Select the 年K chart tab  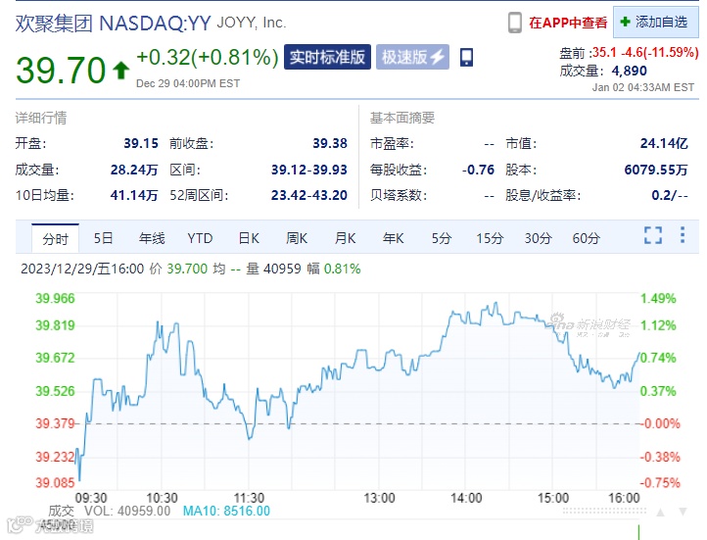[394, 238]
